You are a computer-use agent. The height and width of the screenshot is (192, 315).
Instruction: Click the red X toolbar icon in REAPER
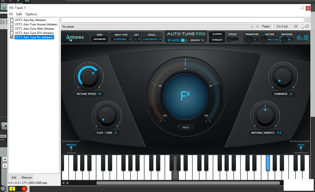tap(10, 1)
